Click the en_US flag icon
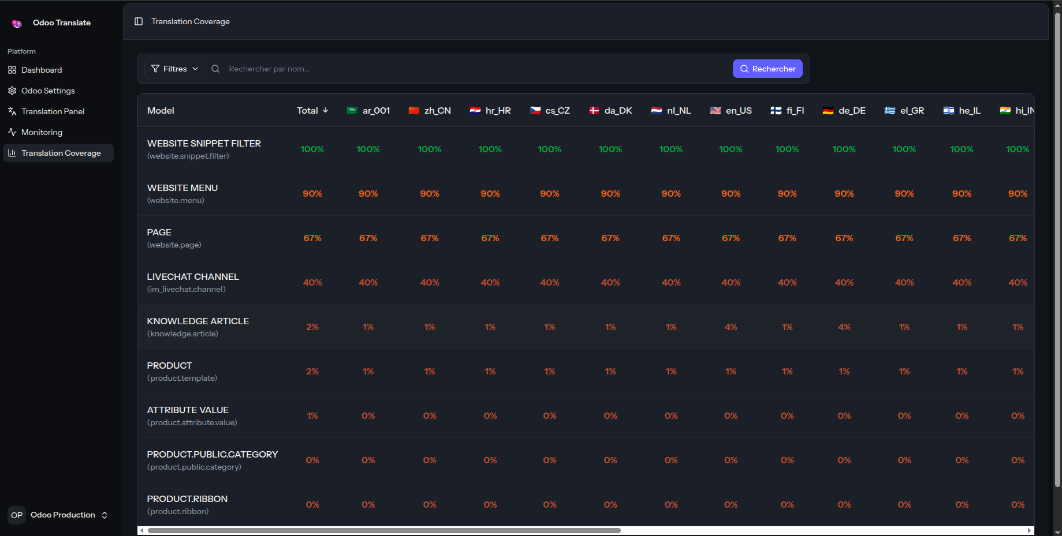1062x536 pixels. point(716,110)
